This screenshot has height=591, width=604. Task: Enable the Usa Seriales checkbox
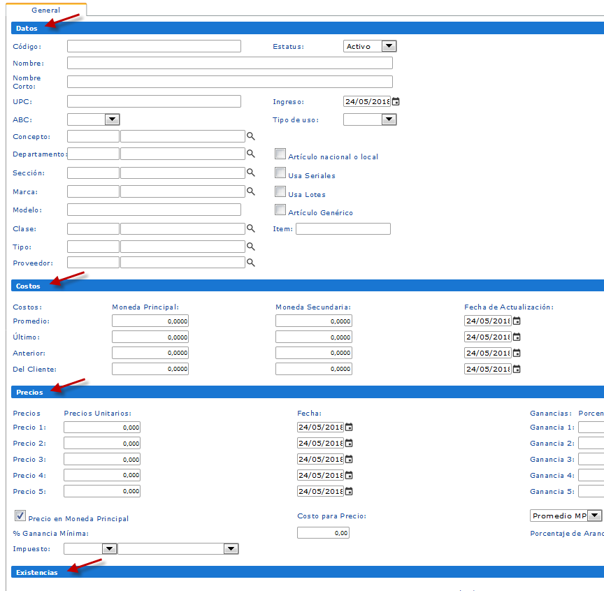[x=280, y=173]
